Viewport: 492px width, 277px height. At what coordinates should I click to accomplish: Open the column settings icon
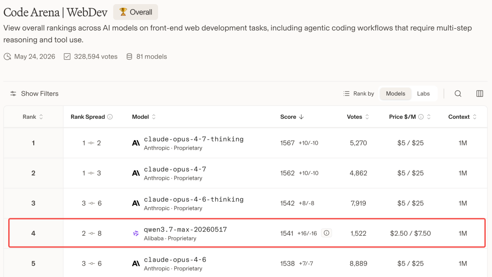pos(479,94)
